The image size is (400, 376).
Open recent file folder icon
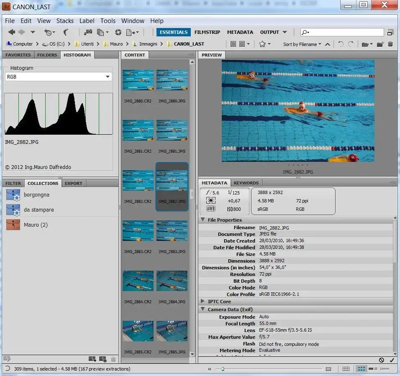365,44
